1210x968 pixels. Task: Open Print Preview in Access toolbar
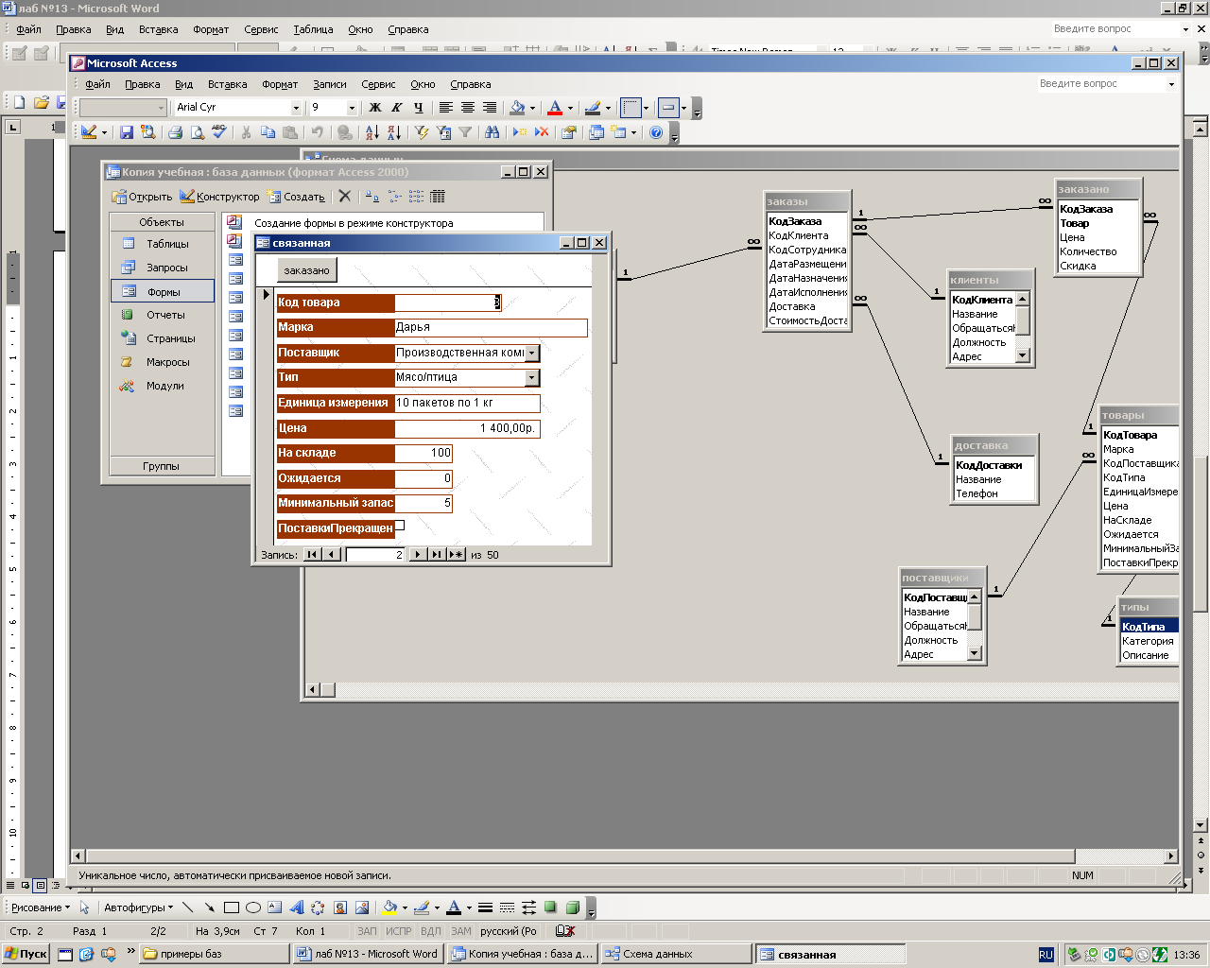tap(197, 132)
